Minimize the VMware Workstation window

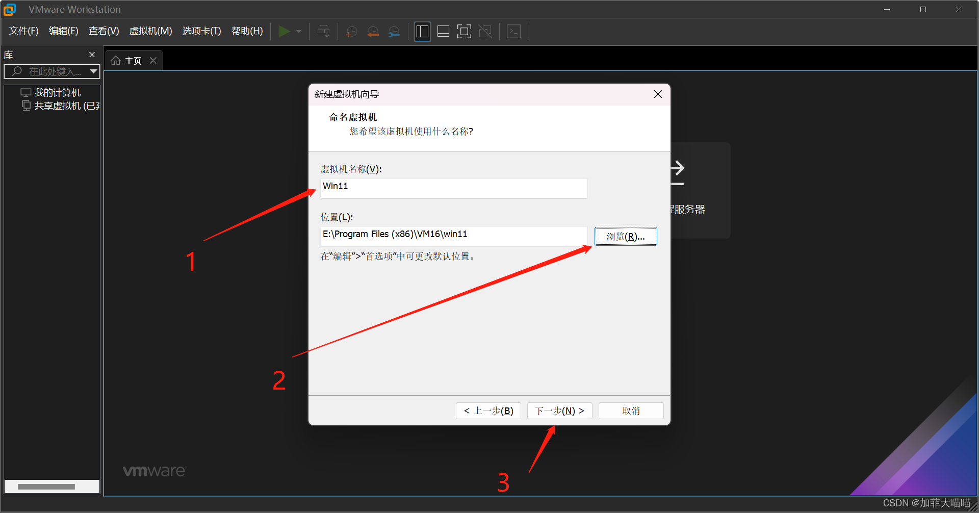click(887, 9)
